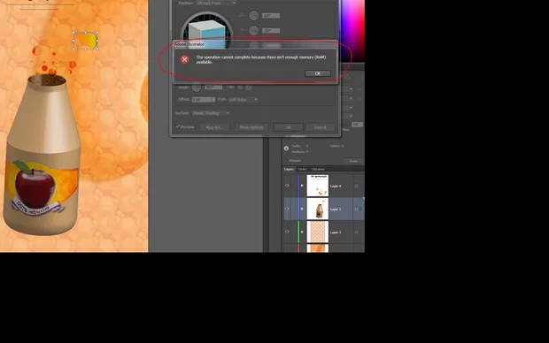Toggle the Preview checkbox in 3D dialog
This screenshot has height=343, width=549.
coord(178,126)
